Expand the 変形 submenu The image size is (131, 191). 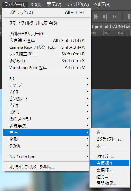tap(47, 139)
